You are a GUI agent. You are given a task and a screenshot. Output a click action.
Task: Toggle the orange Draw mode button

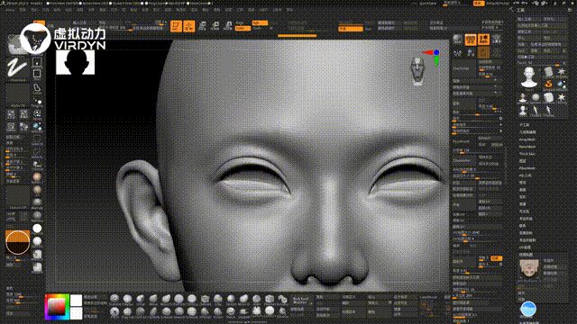pyautogui.click(x=189, y=26)
